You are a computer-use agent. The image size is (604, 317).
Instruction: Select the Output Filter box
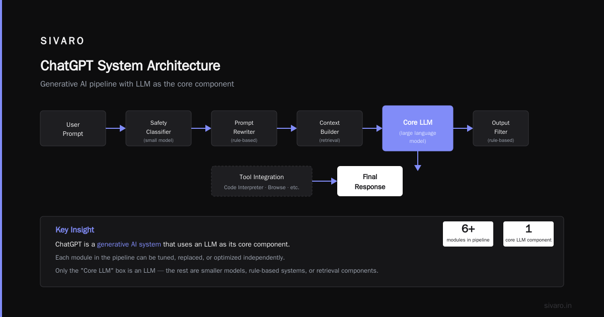(x=501, y=128)
